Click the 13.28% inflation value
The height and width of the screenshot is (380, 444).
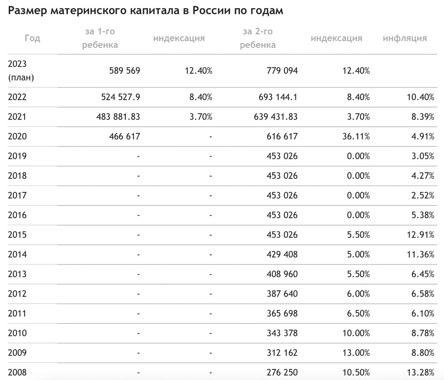[420, 373]
